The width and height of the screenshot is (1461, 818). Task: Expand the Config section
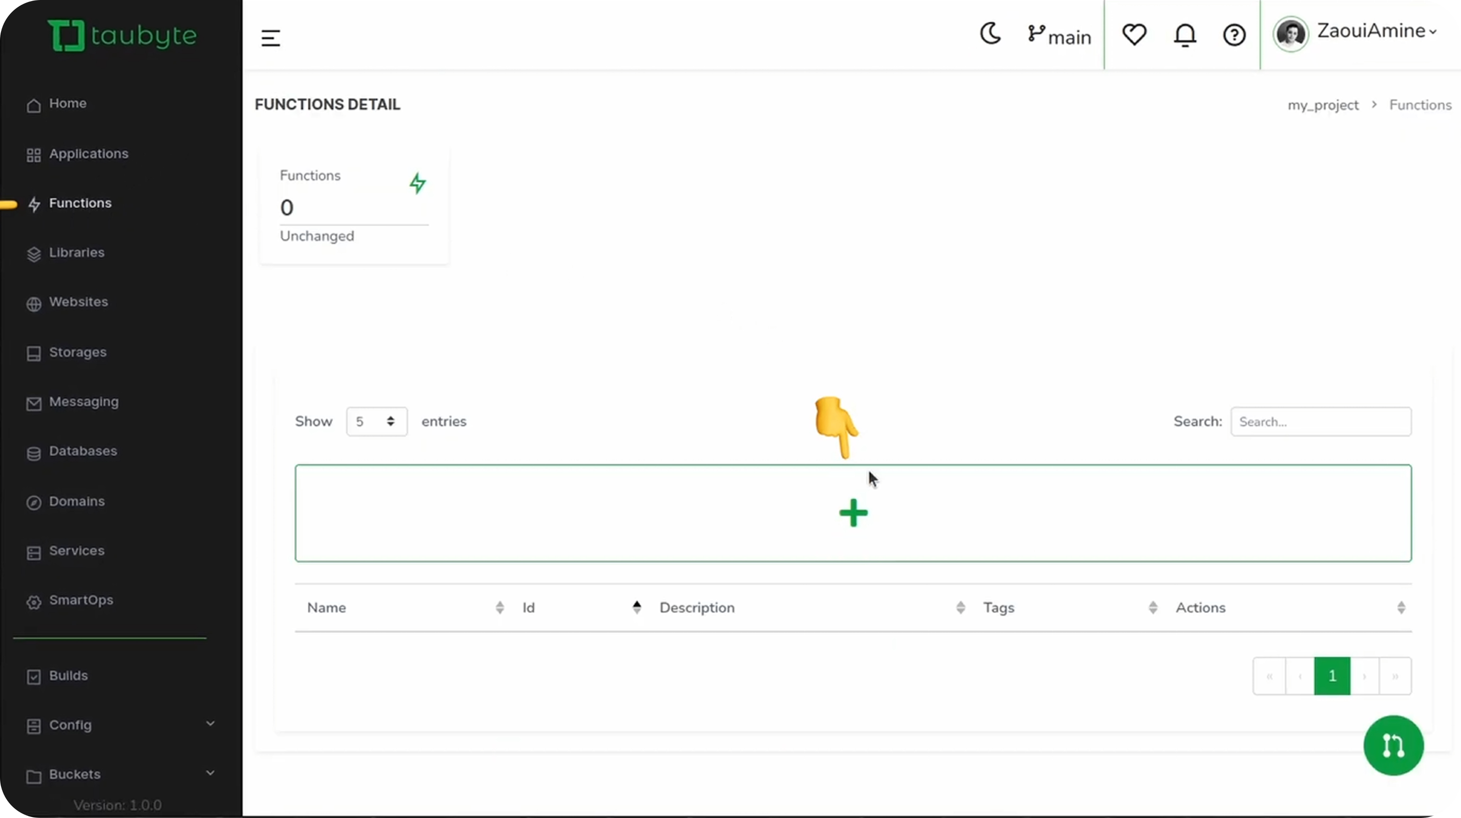(x=71, y=726)
